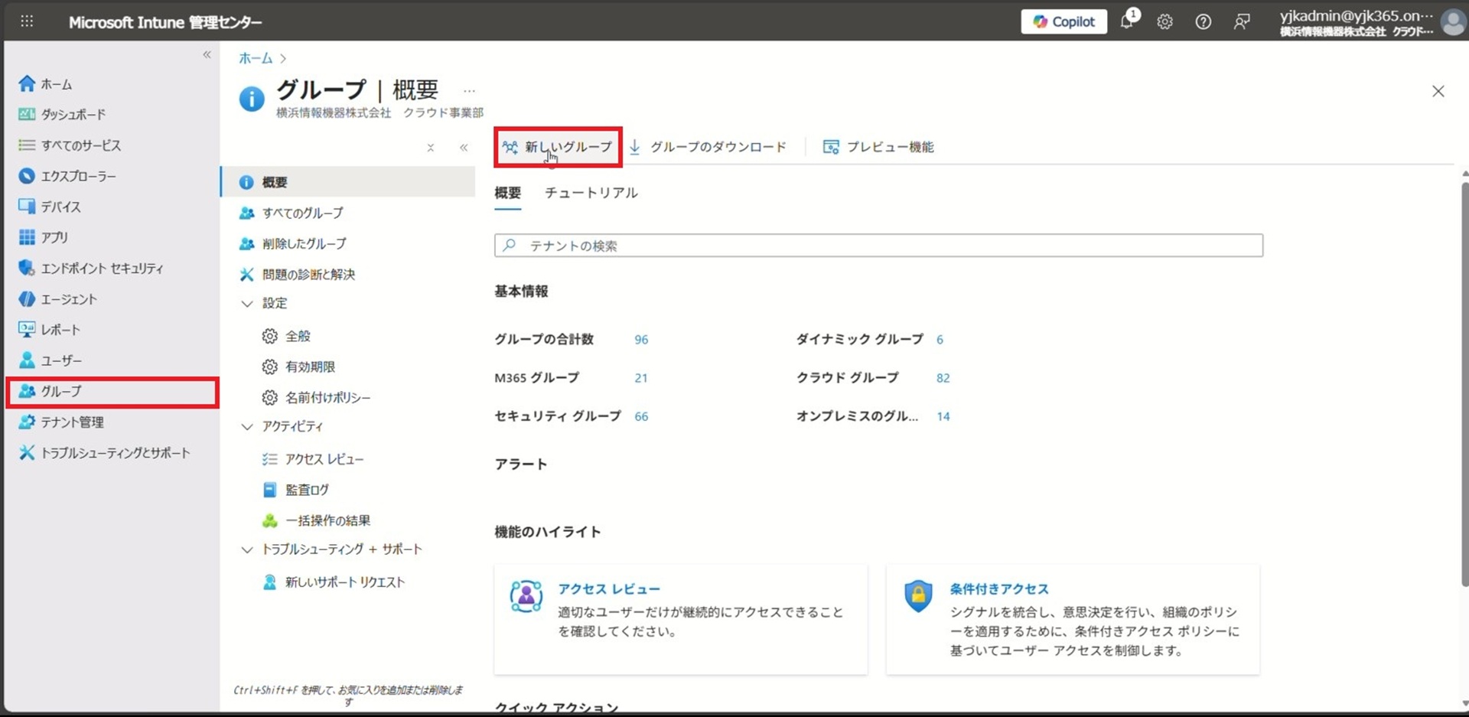This screenshot has width=1469, height=717.
Task: Open the settings gear in header
Action: coord(1164,21)
